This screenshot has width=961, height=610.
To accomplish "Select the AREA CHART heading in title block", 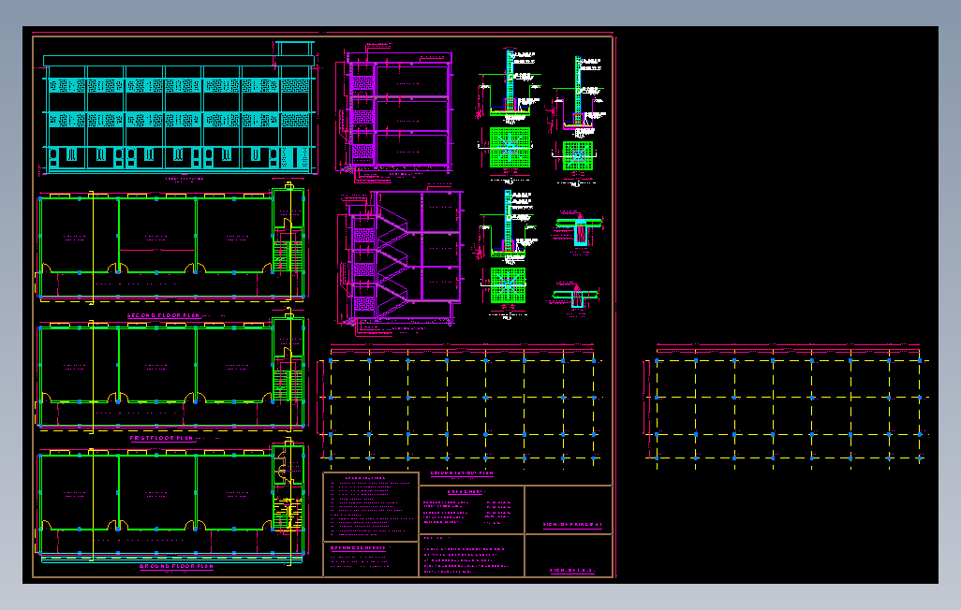I will tap(466, 492).
